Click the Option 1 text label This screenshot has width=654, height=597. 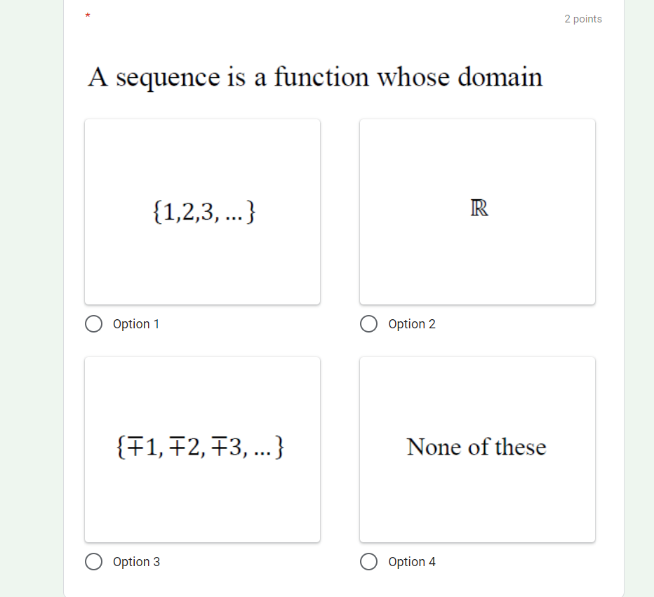(136, 324)
